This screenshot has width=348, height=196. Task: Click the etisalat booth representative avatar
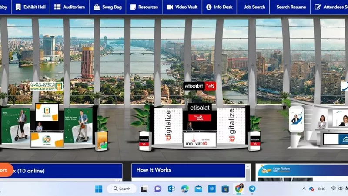pos(190,126)
